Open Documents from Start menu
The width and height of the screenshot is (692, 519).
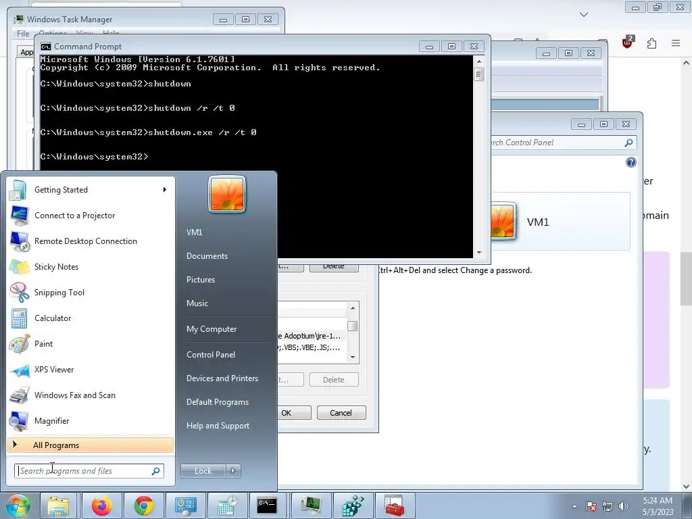207,256
